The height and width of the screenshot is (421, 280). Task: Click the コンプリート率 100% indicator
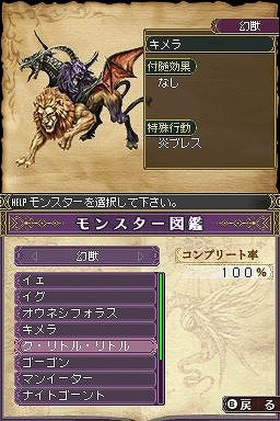pyautogui.click(x=224, y=263)
